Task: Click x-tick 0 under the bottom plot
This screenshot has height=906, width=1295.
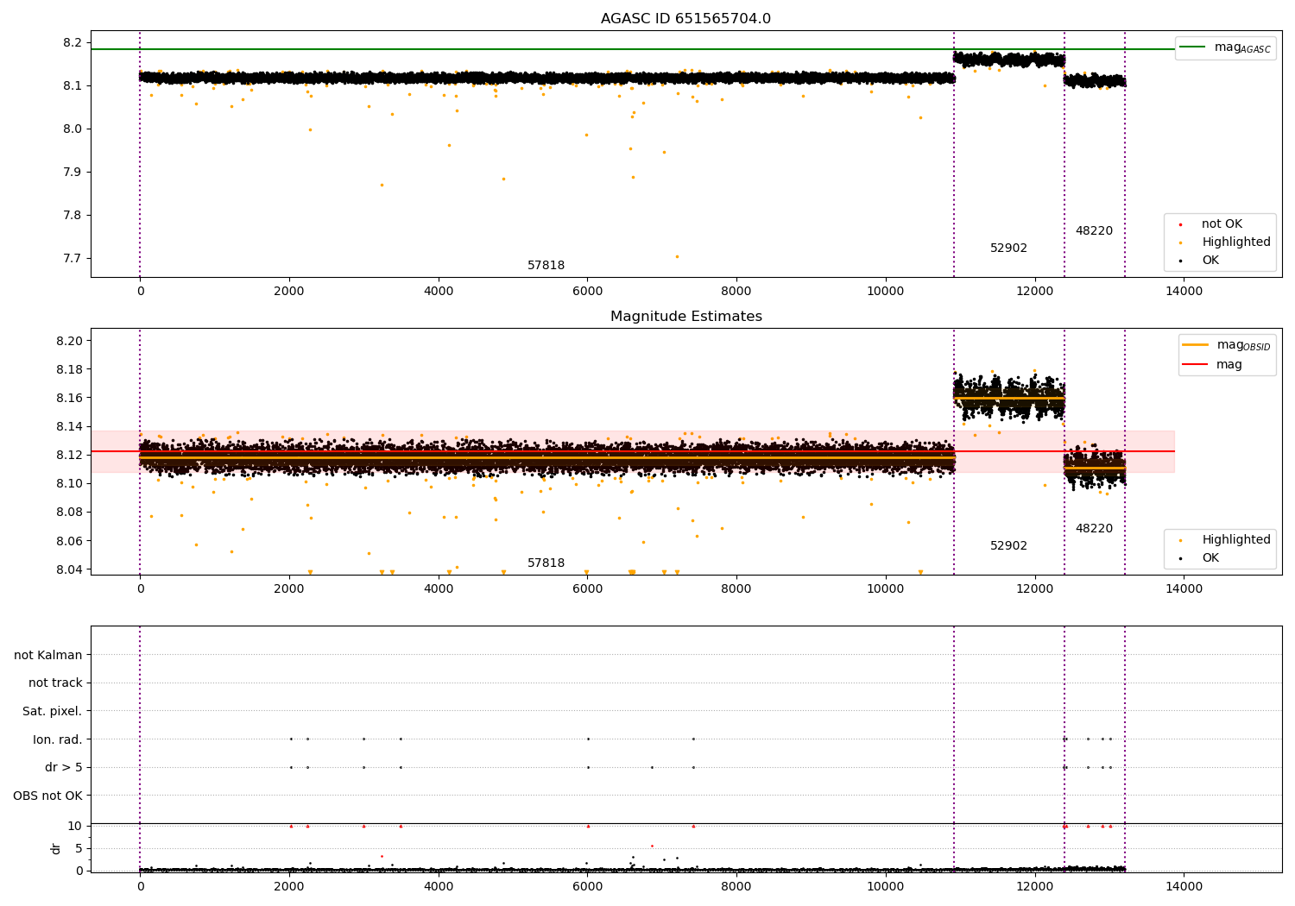Action: [x=140, y=887]
